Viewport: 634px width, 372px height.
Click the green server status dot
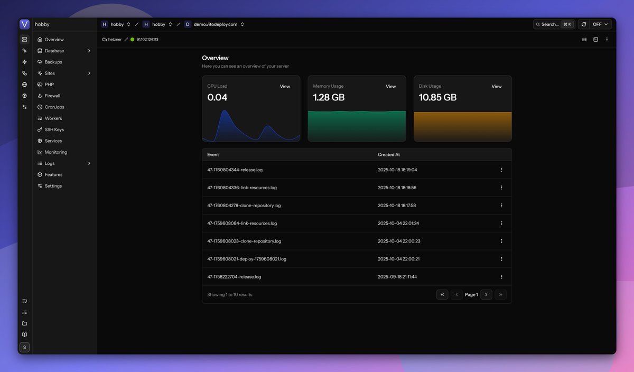point(133,40)
